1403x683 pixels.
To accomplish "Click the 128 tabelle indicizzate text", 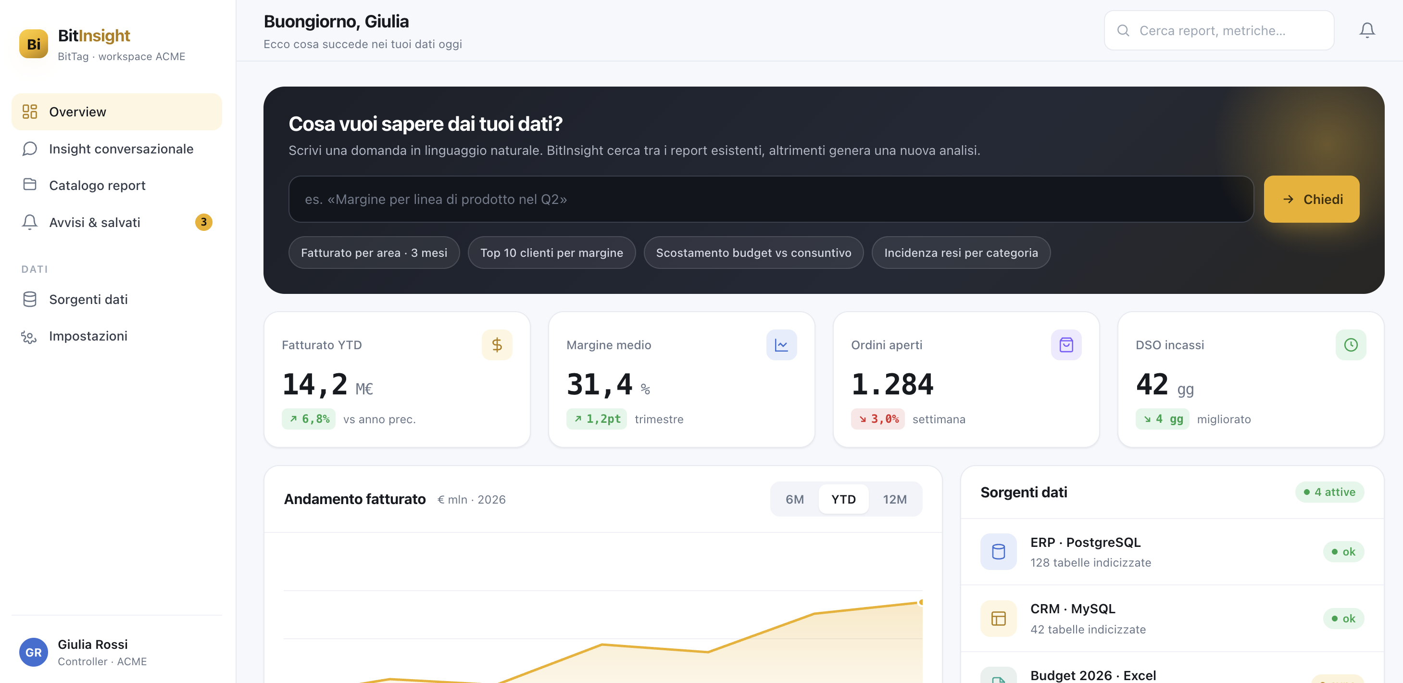I will tap(1090, 563).
